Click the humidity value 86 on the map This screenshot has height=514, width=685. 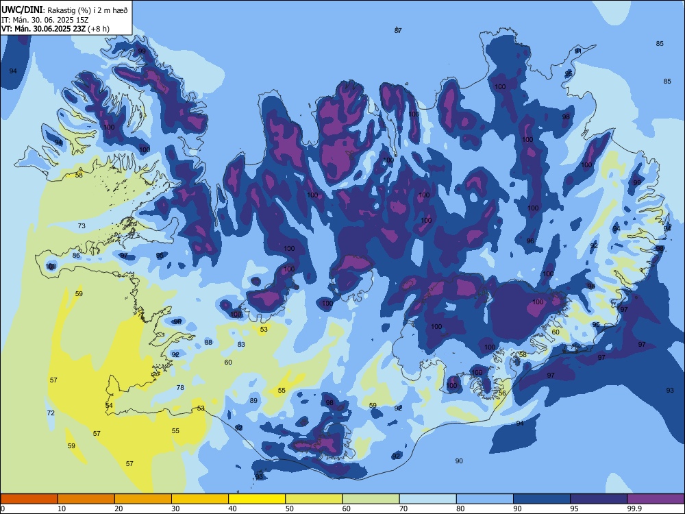pyautogui.click(x=77, y=255)
